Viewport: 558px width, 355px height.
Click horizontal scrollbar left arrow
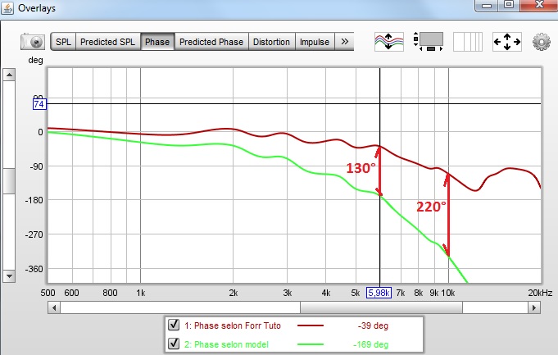pos(54,307)
